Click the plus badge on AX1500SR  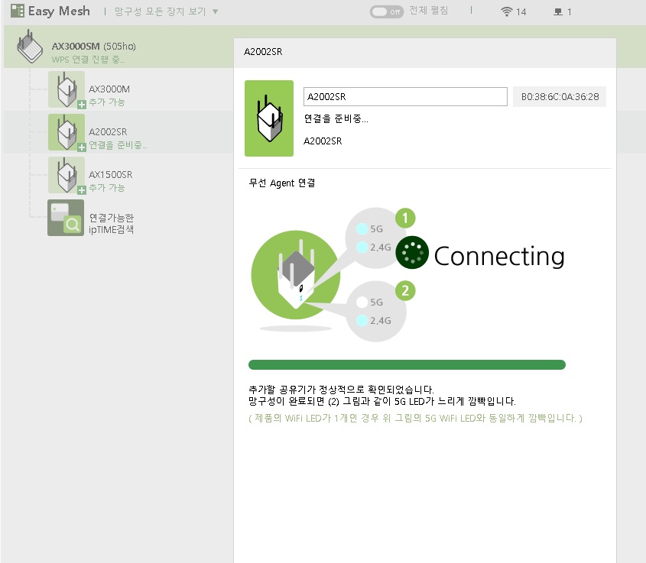pyautogui.click(x=82, y=190)
